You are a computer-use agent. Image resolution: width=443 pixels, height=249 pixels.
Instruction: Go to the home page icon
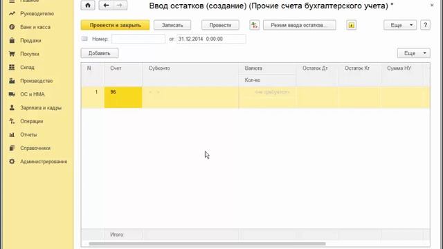click(x=88, y=6)
